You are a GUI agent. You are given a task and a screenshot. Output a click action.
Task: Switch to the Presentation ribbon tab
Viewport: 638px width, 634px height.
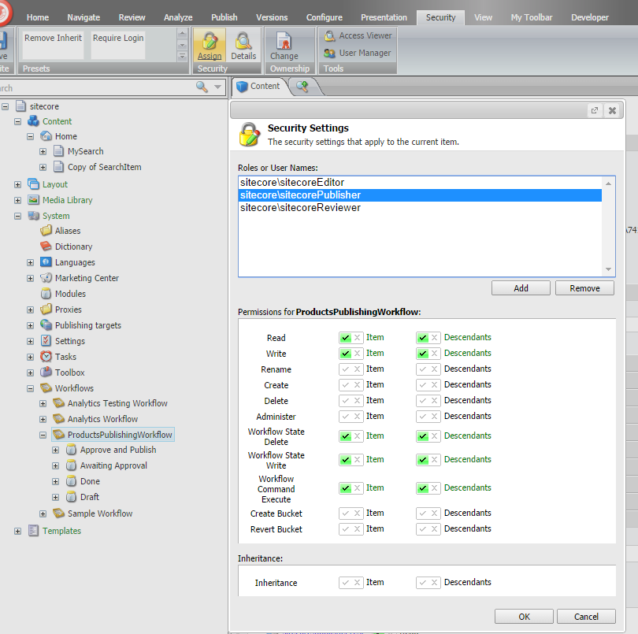(x=384, y=17)
